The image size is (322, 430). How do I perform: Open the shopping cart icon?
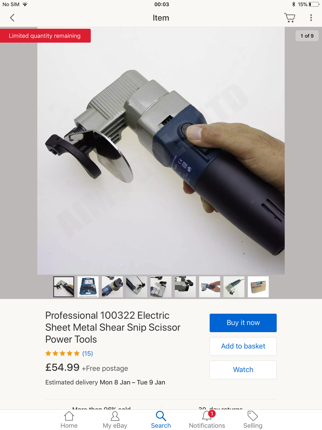tap(290, 18)
